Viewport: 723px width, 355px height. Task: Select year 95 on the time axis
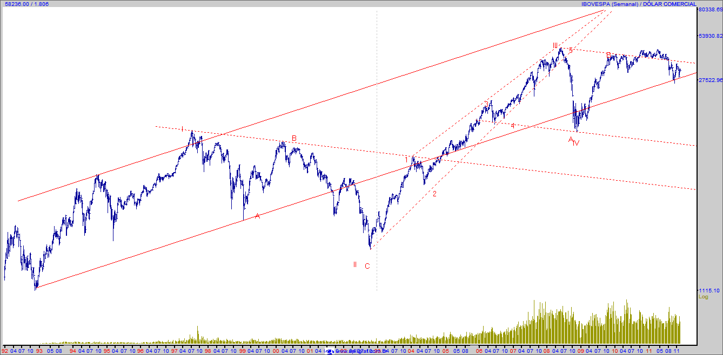point(107,351)
